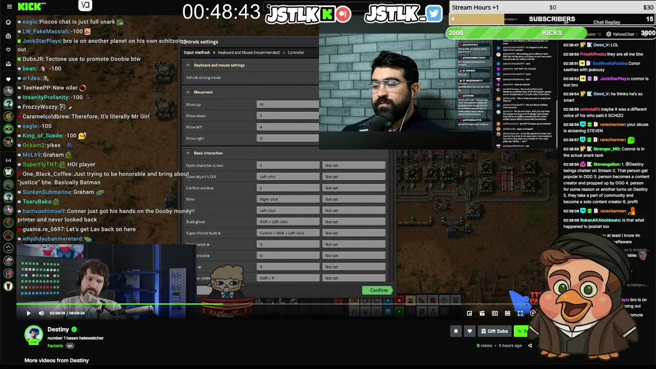Change the Move down key binding S
The height and width of the screenshot is (369, 656).
point(288,116)
